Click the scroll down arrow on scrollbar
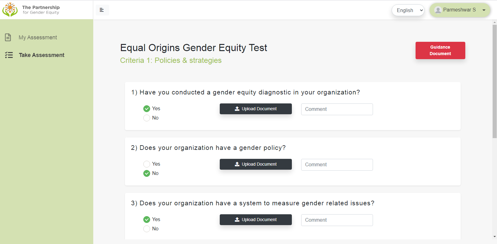Image resolution: width=497 pixels, height=244 pixels. click(495, 237)
